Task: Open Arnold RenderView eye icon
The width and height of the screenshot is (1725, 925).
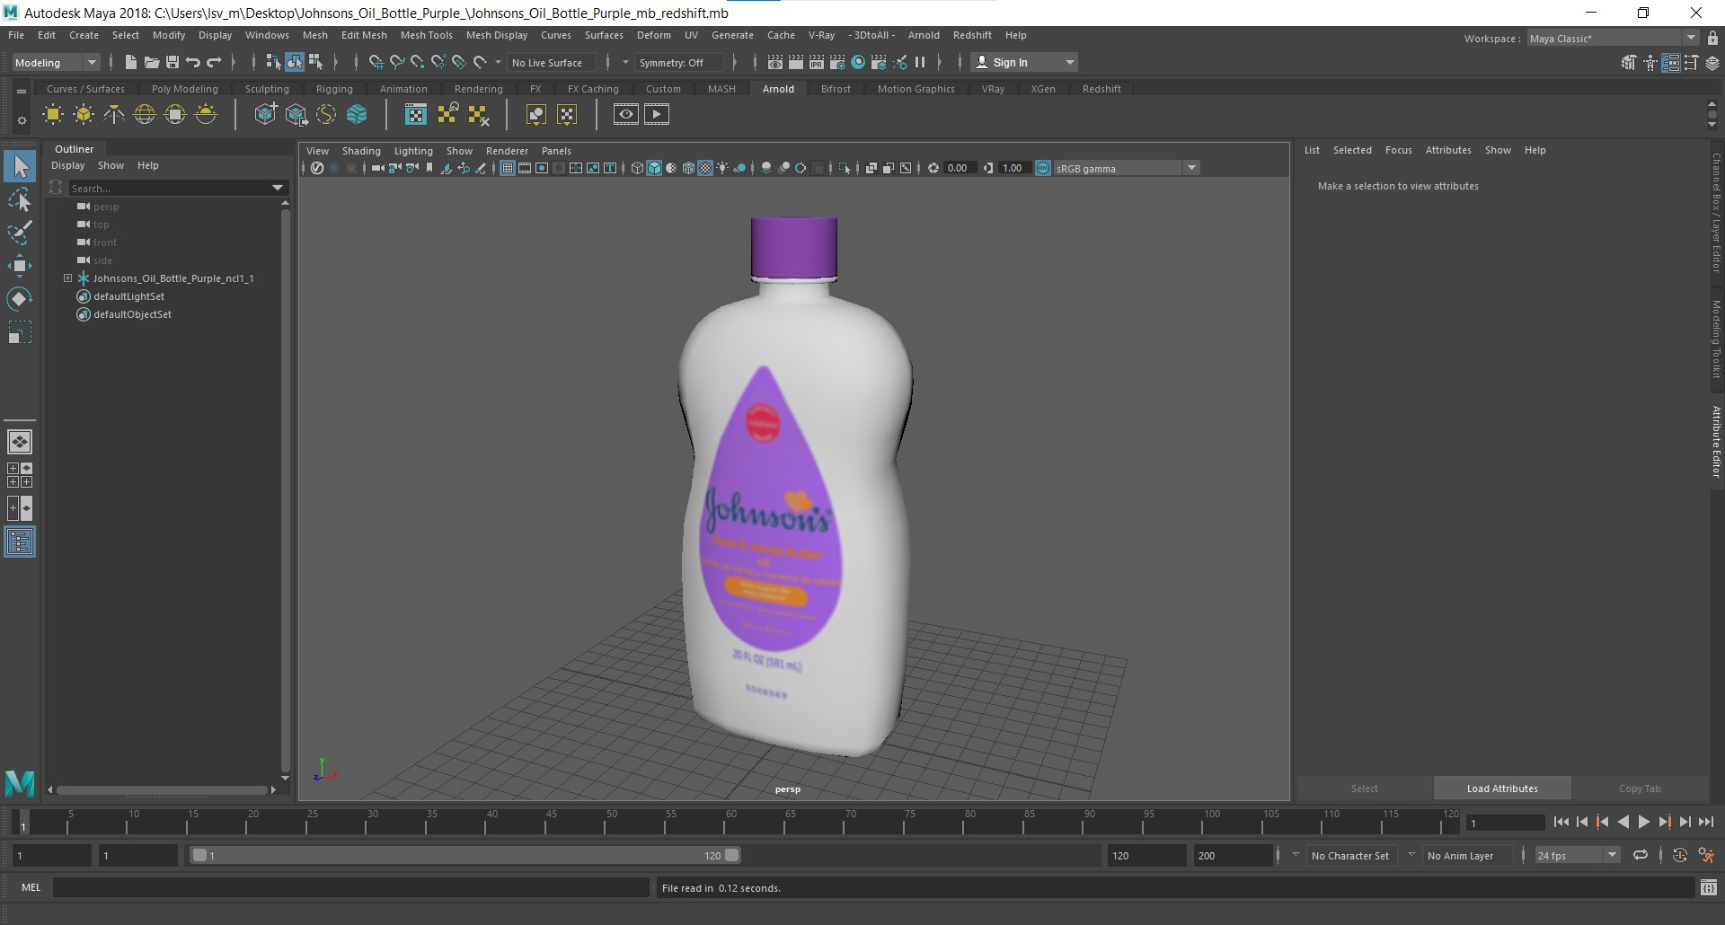Action: pyautogui.click(x=626, y=114)
